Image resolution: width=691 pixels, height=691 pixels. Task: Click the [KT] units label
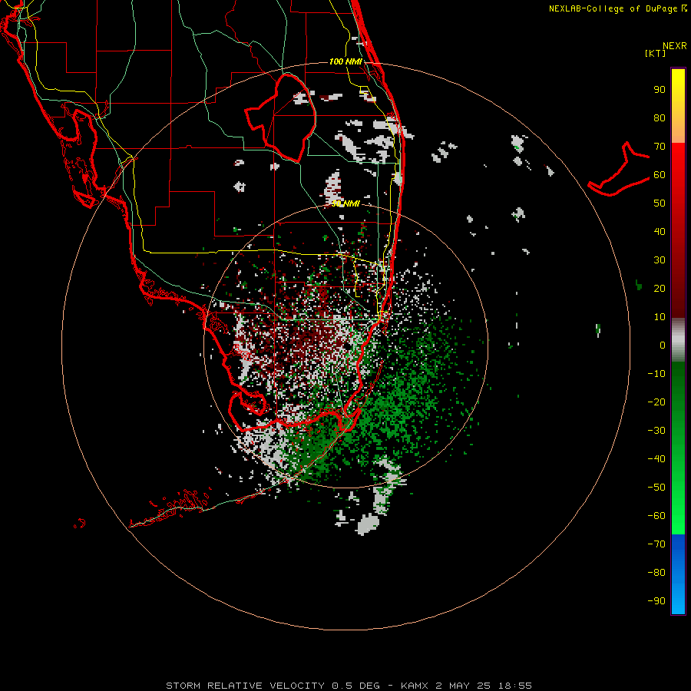click(656, 53)
